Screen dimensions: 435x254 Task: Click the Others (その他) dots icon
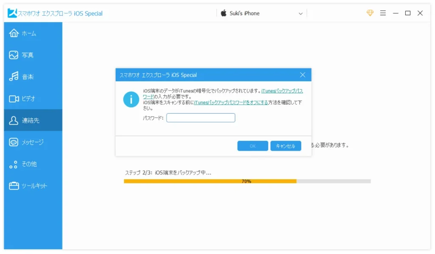click(14, 164)
